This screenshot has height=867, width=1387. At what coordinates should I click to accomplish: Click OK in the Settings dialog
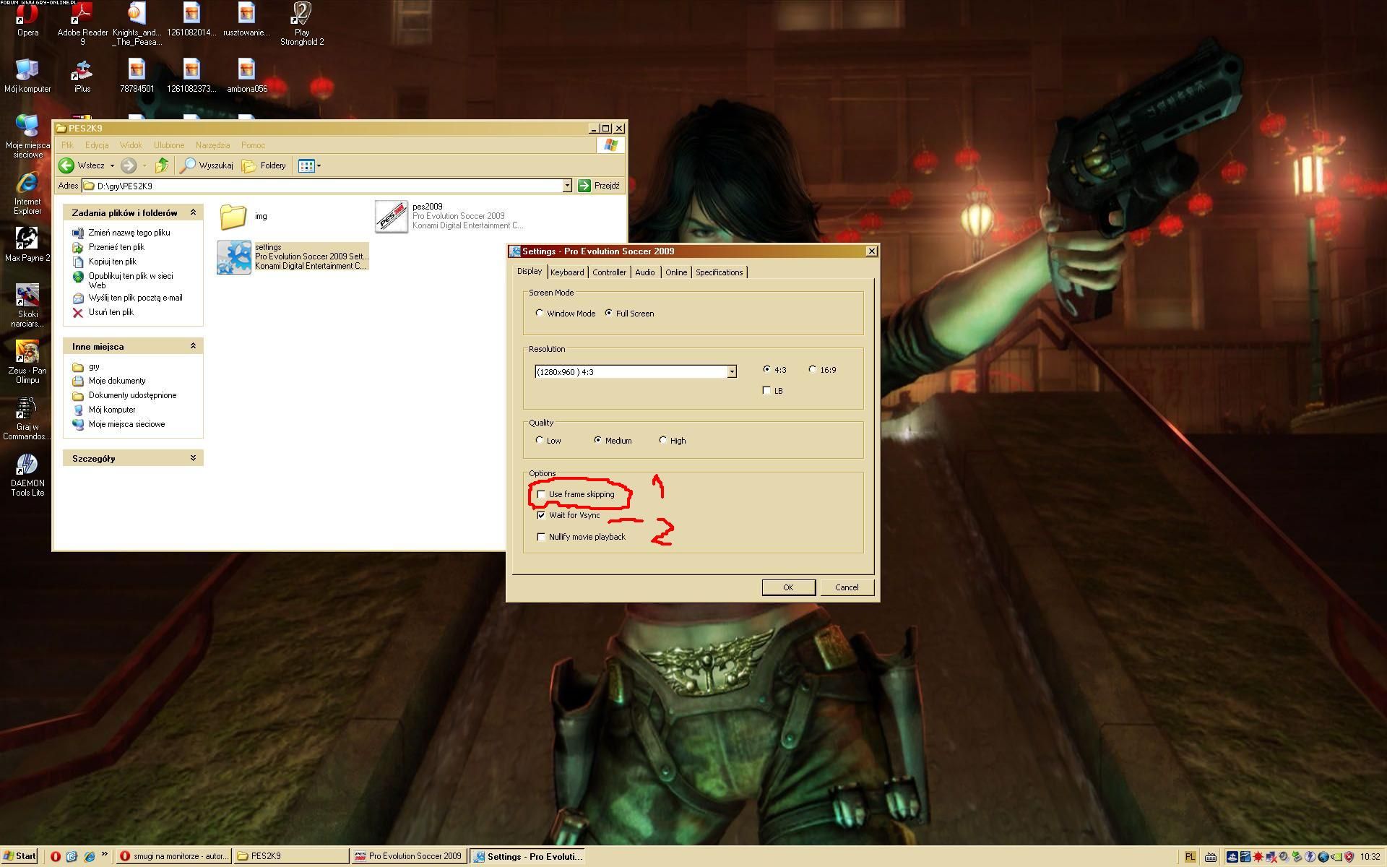point(788,587)
